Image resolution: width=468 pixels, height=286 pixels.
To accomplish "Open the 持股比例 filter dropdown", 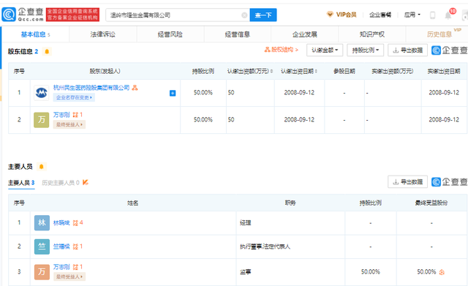I will pos(365,50).
